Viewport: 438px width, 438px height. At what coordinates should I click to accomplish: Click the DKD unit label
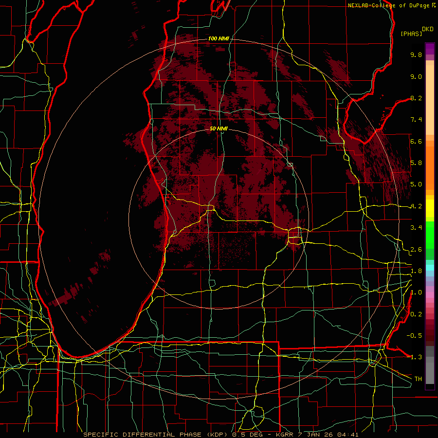click(x=428, y=29)
